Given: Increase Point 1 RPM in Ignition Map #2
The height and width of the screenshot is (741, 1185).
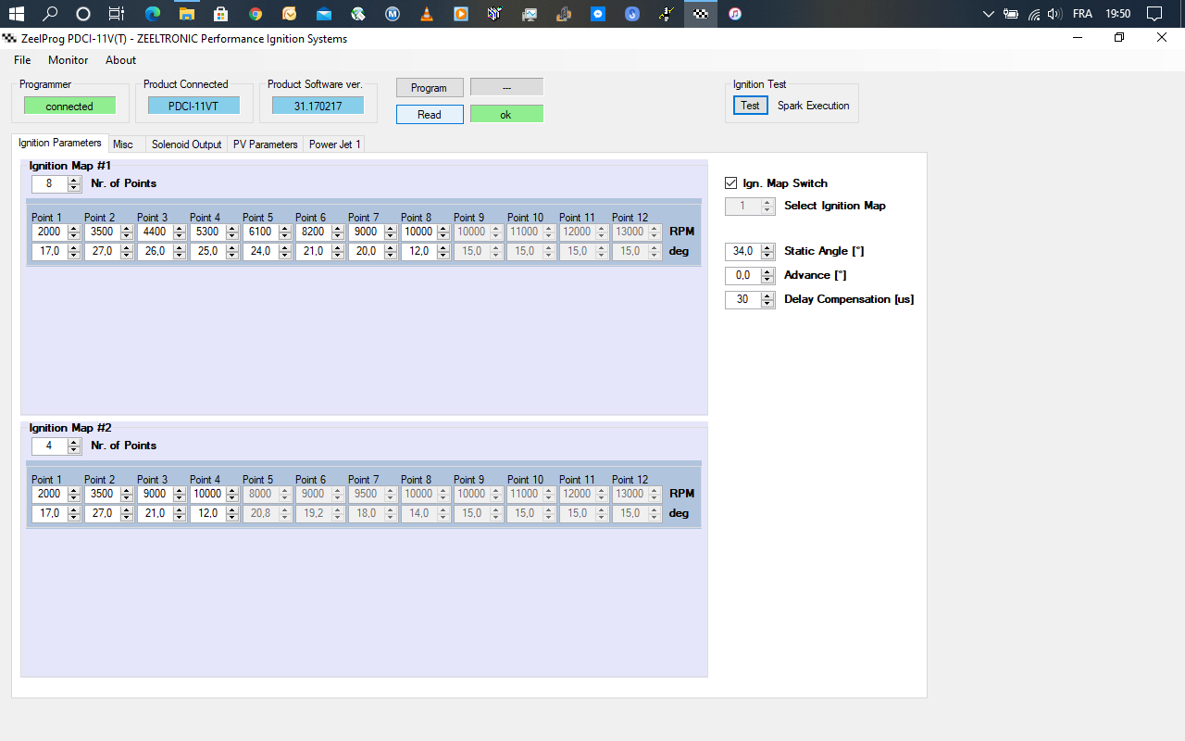Looking at the screenshot, I should click(x=73, y=491).
